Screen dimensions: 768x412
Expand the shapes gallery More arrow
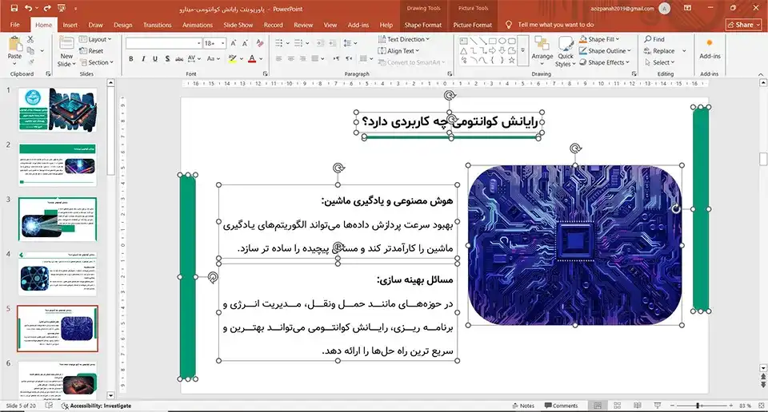pyautogui.click(x=522, y=50)
